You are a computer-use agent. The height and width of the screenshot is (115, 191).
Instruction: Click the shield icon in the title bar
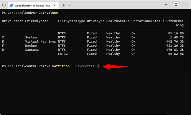4,5
